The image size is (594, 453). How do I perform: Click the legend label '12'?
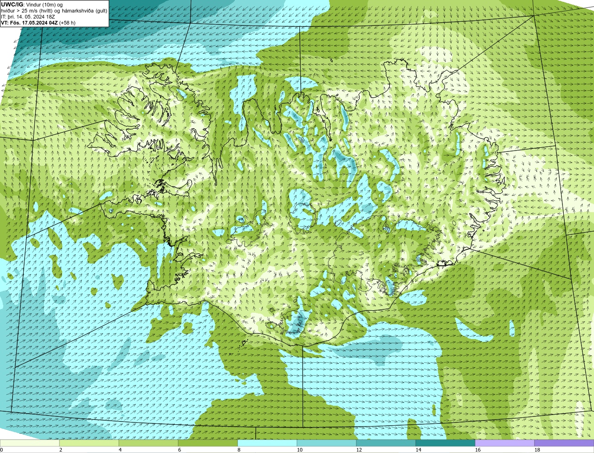click(x=359, y=450)
